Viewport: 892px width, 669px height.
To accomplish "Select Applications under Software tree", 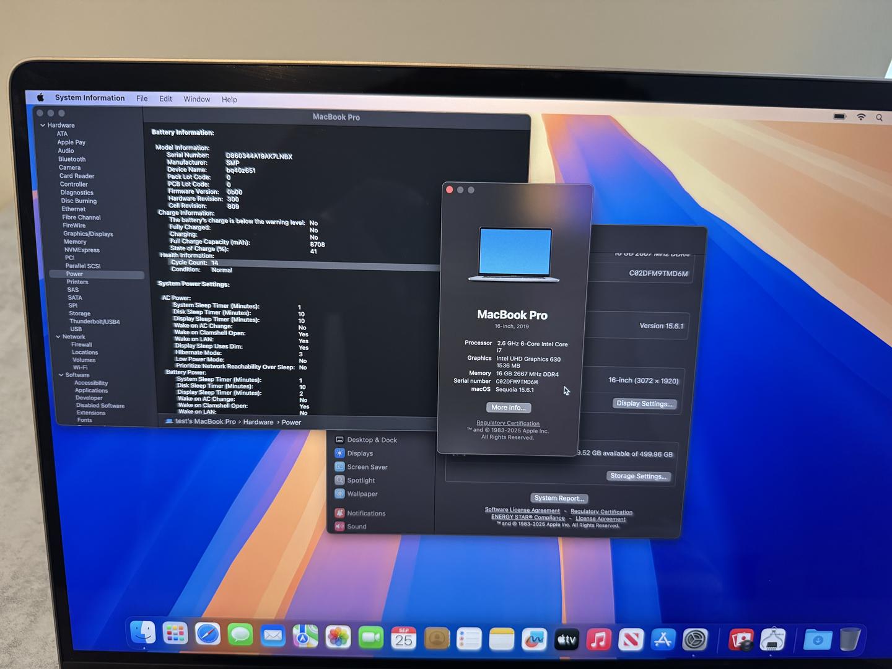I will click(x=92, y=390).
